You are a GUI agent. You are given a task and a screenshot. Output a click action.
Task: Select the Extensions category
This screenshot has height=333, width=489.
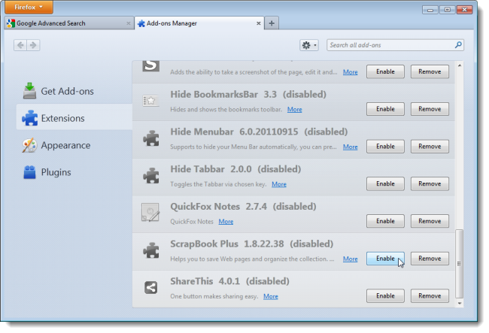[74, 118]
